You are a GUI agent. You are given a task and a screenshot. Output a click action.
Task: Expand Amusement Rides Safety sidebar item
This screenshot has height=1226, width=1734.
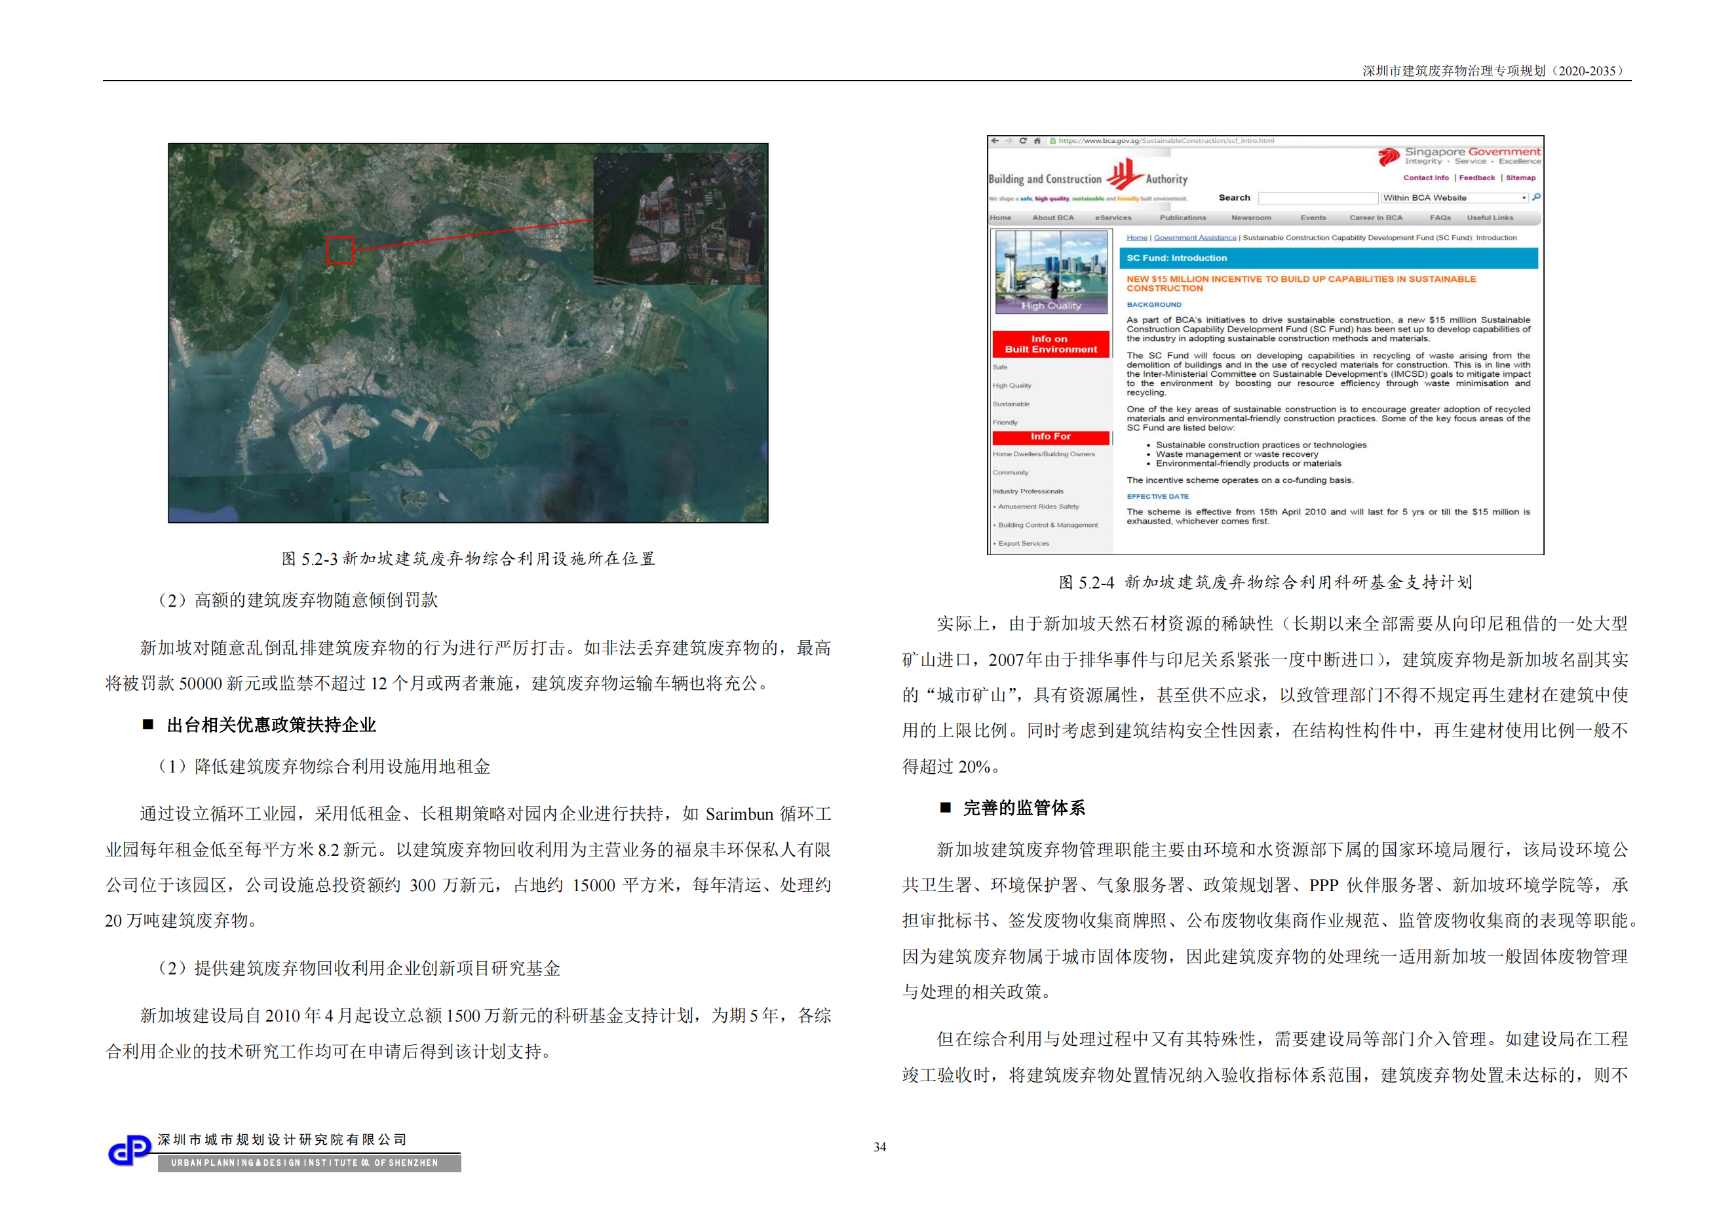(x=1036, y=507)
